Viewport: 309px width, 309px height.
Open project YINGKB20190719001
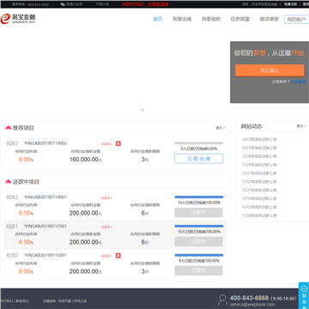pyautogui.click(x=45, y=197)
